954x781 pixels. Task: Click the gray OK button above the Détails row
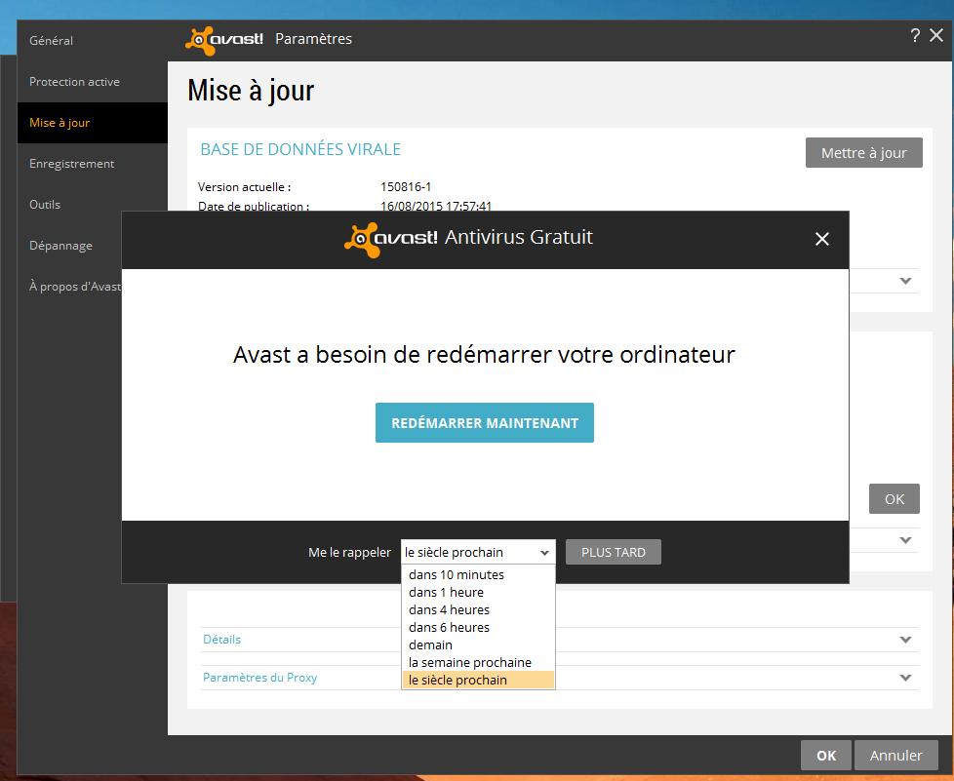tap(894, 499)
